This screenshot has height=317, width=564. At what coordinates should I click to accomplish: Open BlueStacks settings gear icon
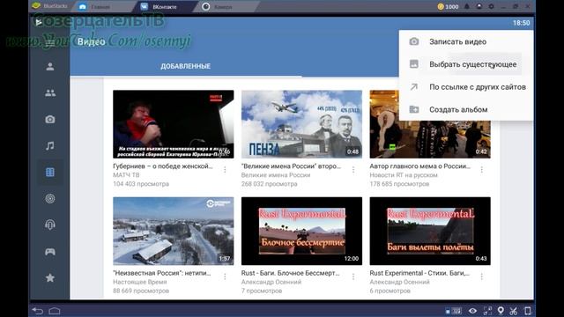[491, 6]
